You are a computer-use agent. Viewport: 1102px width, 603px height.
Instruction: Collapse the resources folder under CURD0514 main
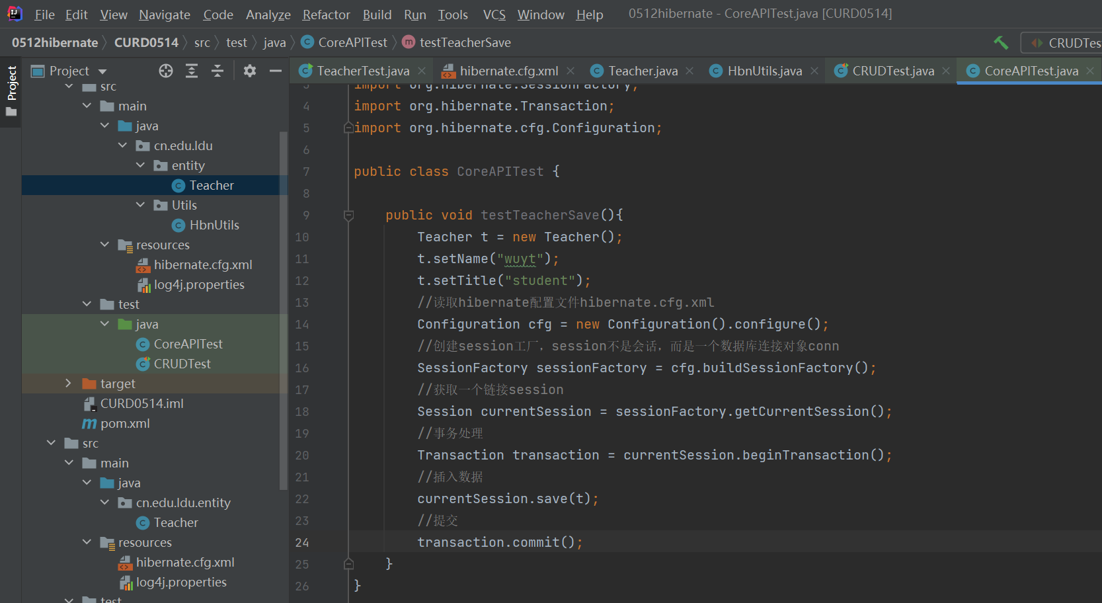pos(104,245)
